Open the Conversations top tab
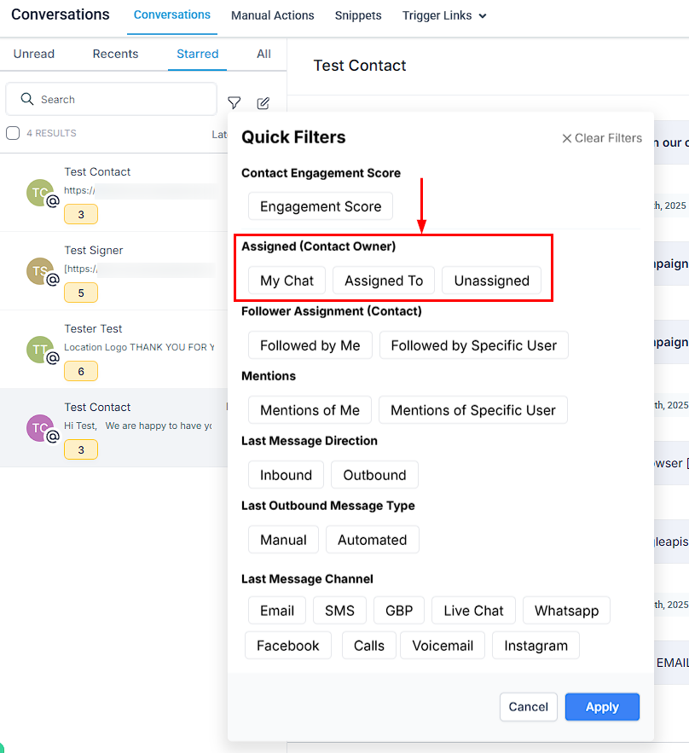This screenshot has height=753, width=689. 172,14
